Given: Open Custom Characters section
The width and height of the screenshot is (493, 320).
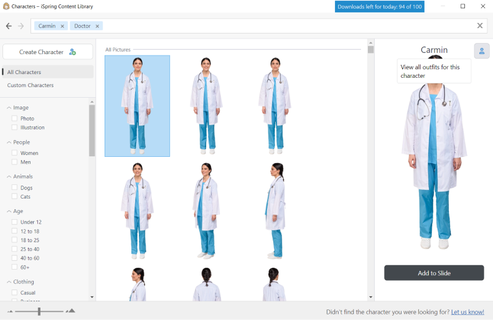Looking at the screenshot, I should click(30, 85).
